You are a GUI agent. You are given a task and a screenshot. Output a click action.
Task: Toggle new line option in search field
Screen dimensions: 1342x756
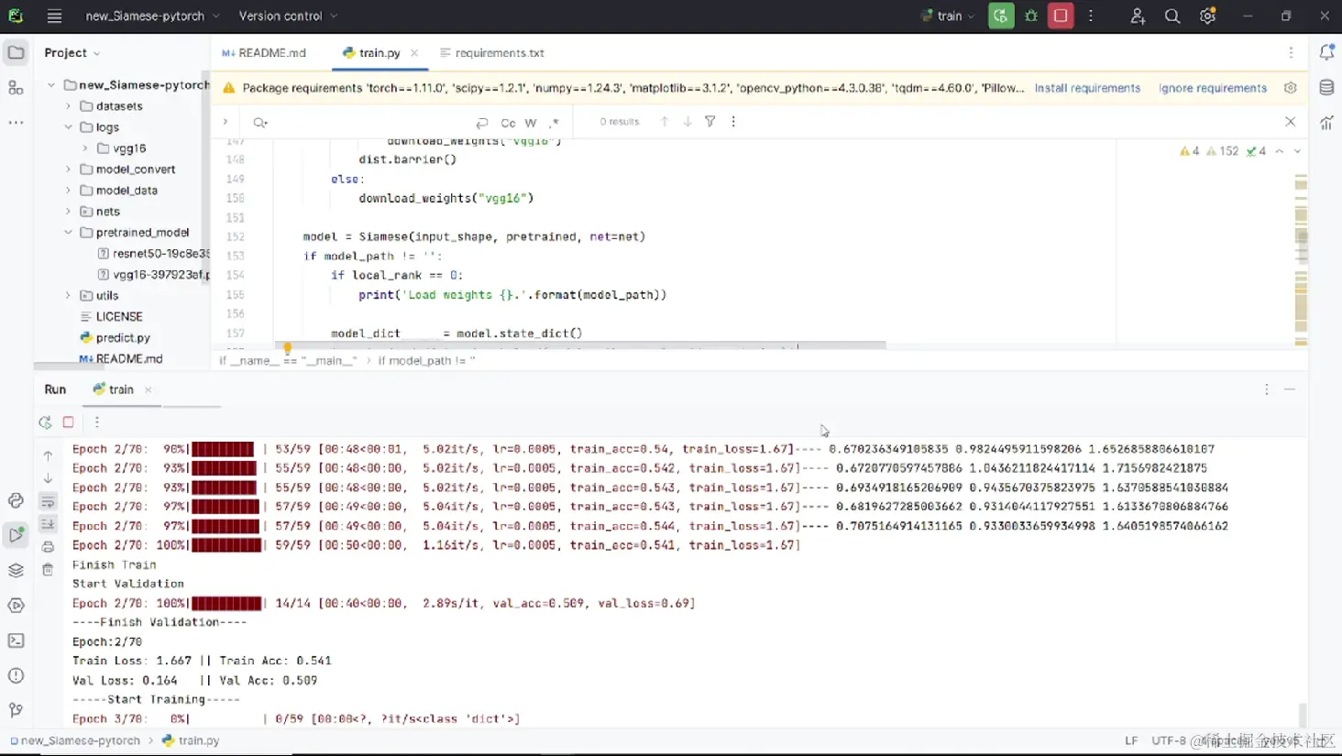tap(482, 122)
